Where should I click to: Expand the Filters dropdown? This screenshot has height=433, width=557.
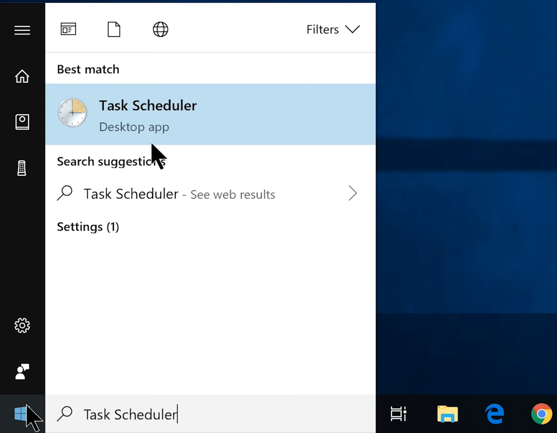click(x=333, y=29)
